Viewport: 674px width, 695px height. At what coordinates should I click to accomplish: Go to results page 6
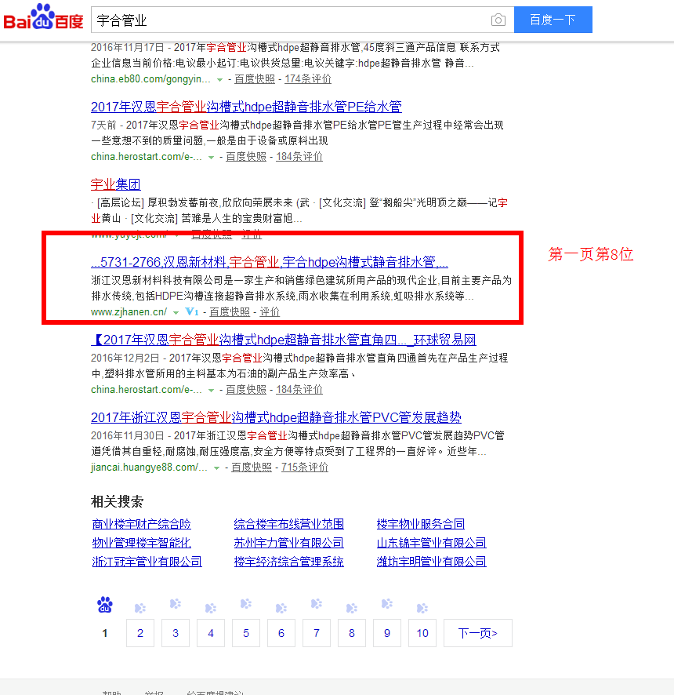point(281,633)
